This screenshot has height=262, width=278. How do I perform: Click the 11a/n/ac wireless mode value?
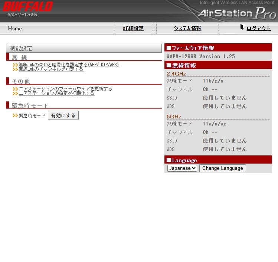pyautogui.click(x=215, y=124)
